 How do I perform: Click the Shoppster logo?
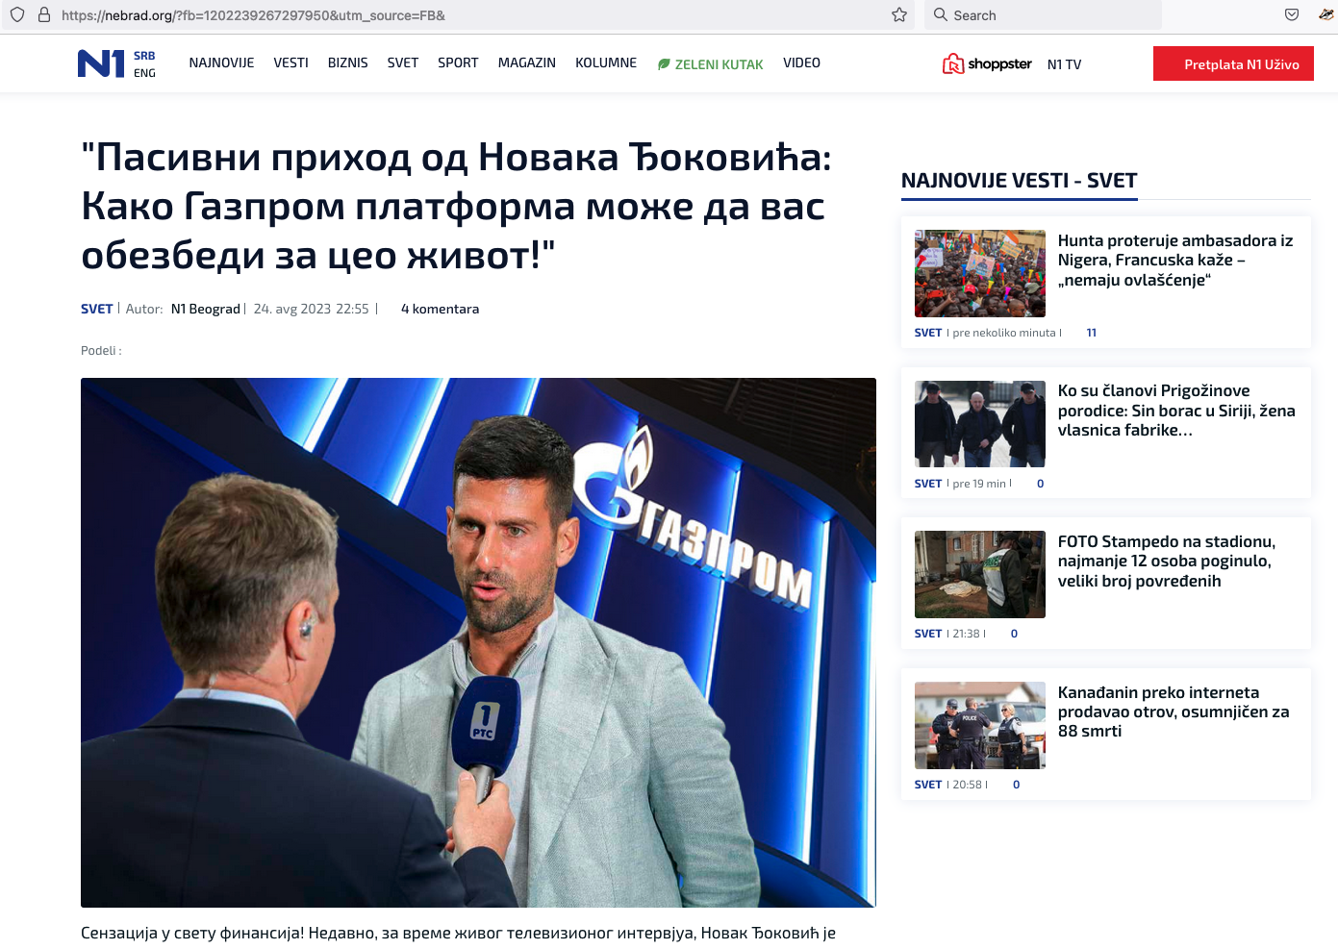[987, 64]
